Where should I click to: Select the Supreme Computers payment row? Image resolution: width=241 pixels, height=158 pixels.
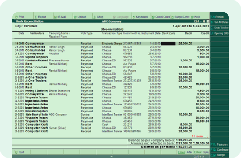111,57
